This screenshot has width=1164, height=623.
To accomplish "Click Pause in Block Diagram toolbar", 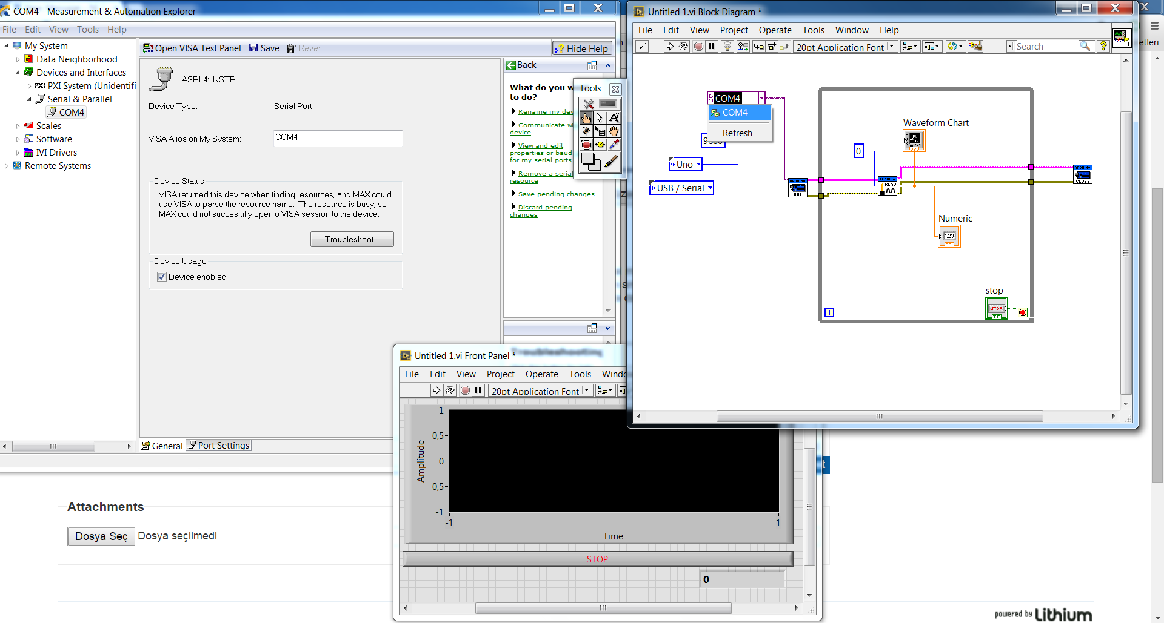I will click(712, 47).
